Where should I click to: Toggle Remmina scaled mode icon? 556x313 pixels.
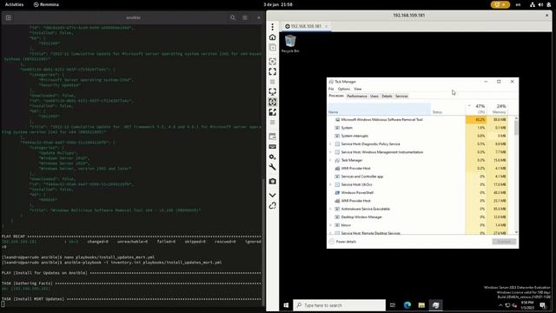(x=272, y=103)
